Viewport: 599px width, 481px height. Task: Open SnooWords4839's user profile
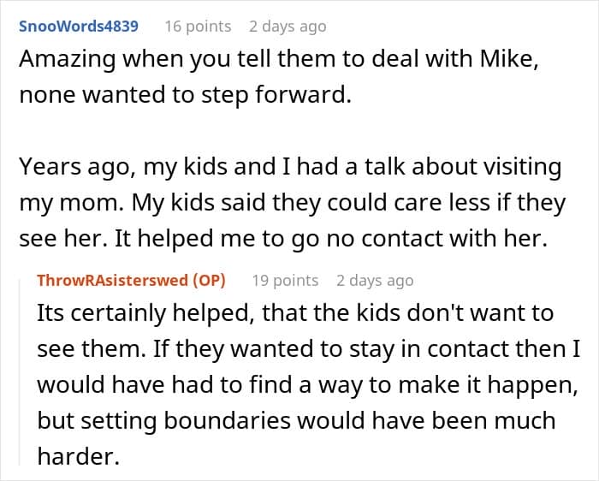click(x=79, y=27)
